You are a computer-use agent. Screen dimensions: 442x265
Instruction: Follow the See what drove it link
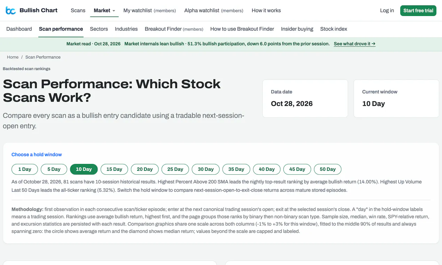(355, 44)
